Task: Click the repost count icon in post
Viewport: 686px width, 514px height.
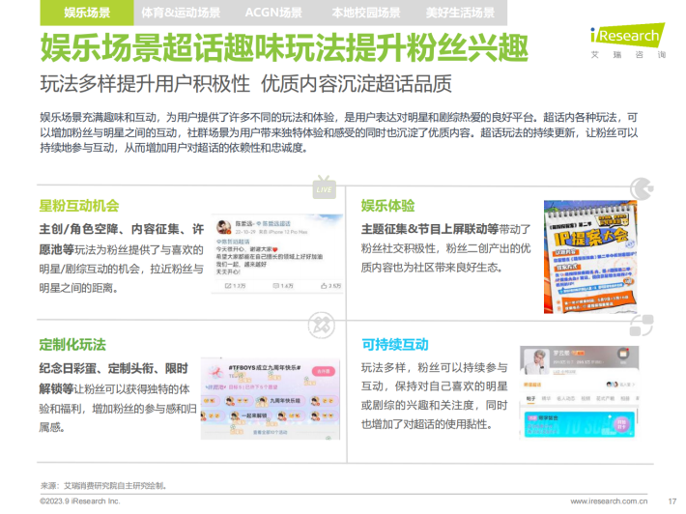Action: (x=229, y=286)
